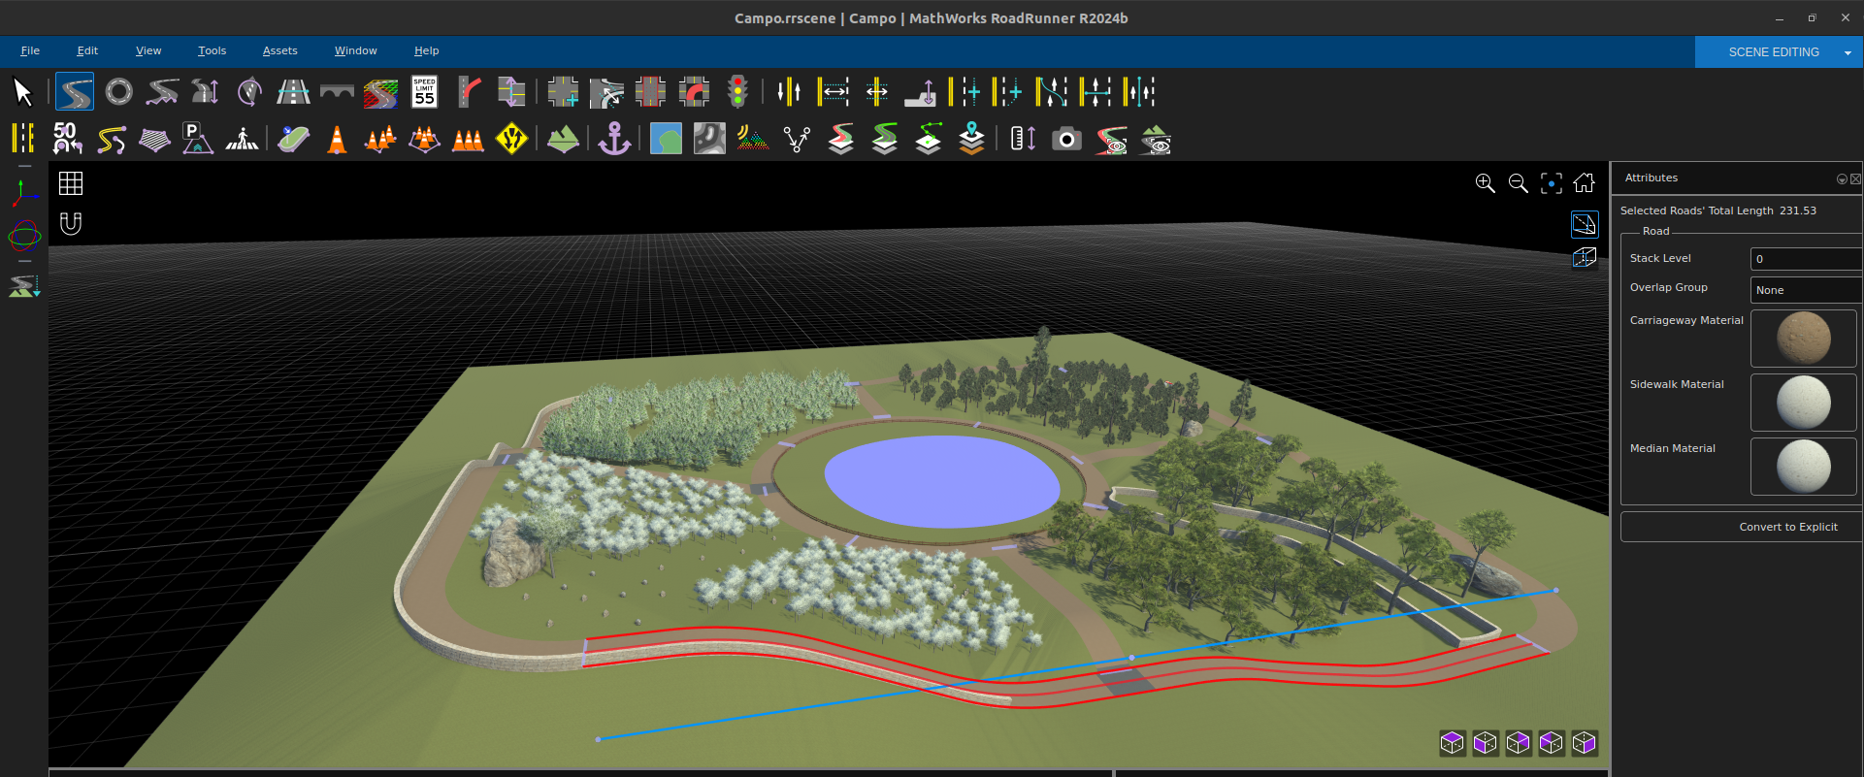Open the aerial imagery map tool

click(666, 139)
